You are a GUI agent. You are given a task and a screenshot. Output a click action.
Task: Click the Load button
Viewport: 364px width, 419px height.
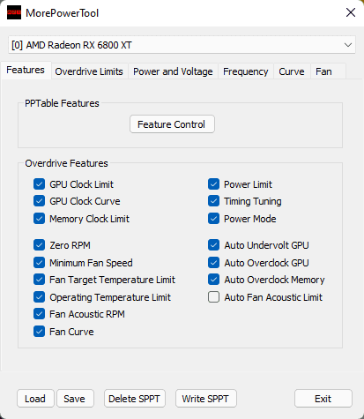tap(35, 399)
